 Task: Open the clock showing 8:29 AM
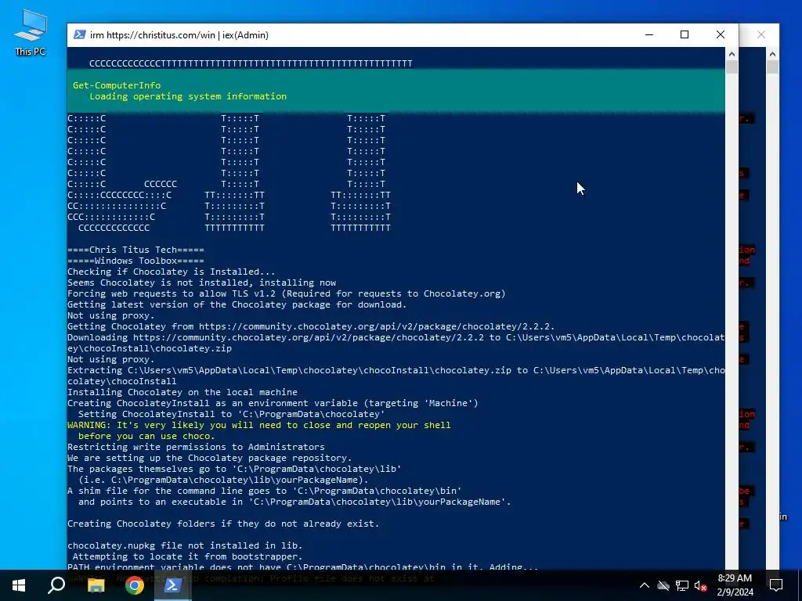tap(735, 578)
